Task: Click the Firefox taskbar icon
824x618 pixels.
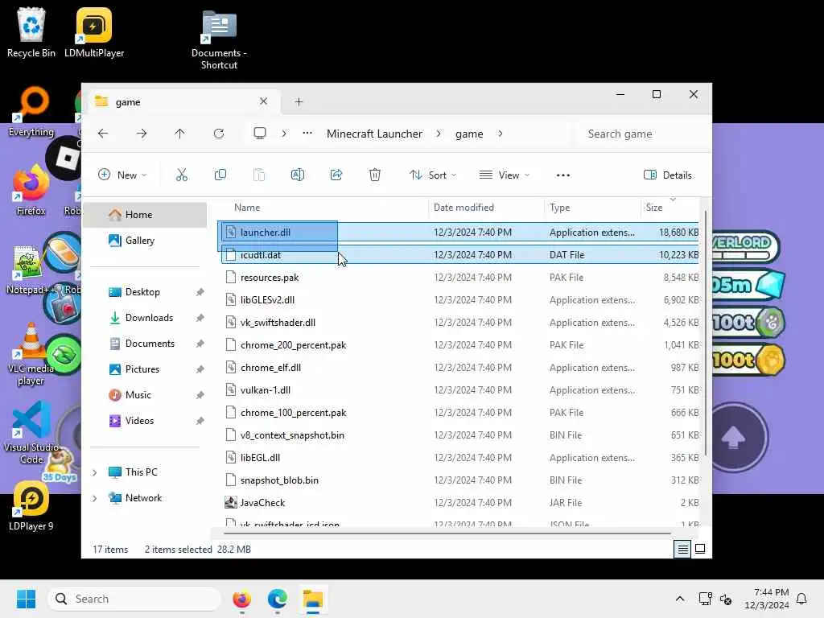Action: point(241,599)
